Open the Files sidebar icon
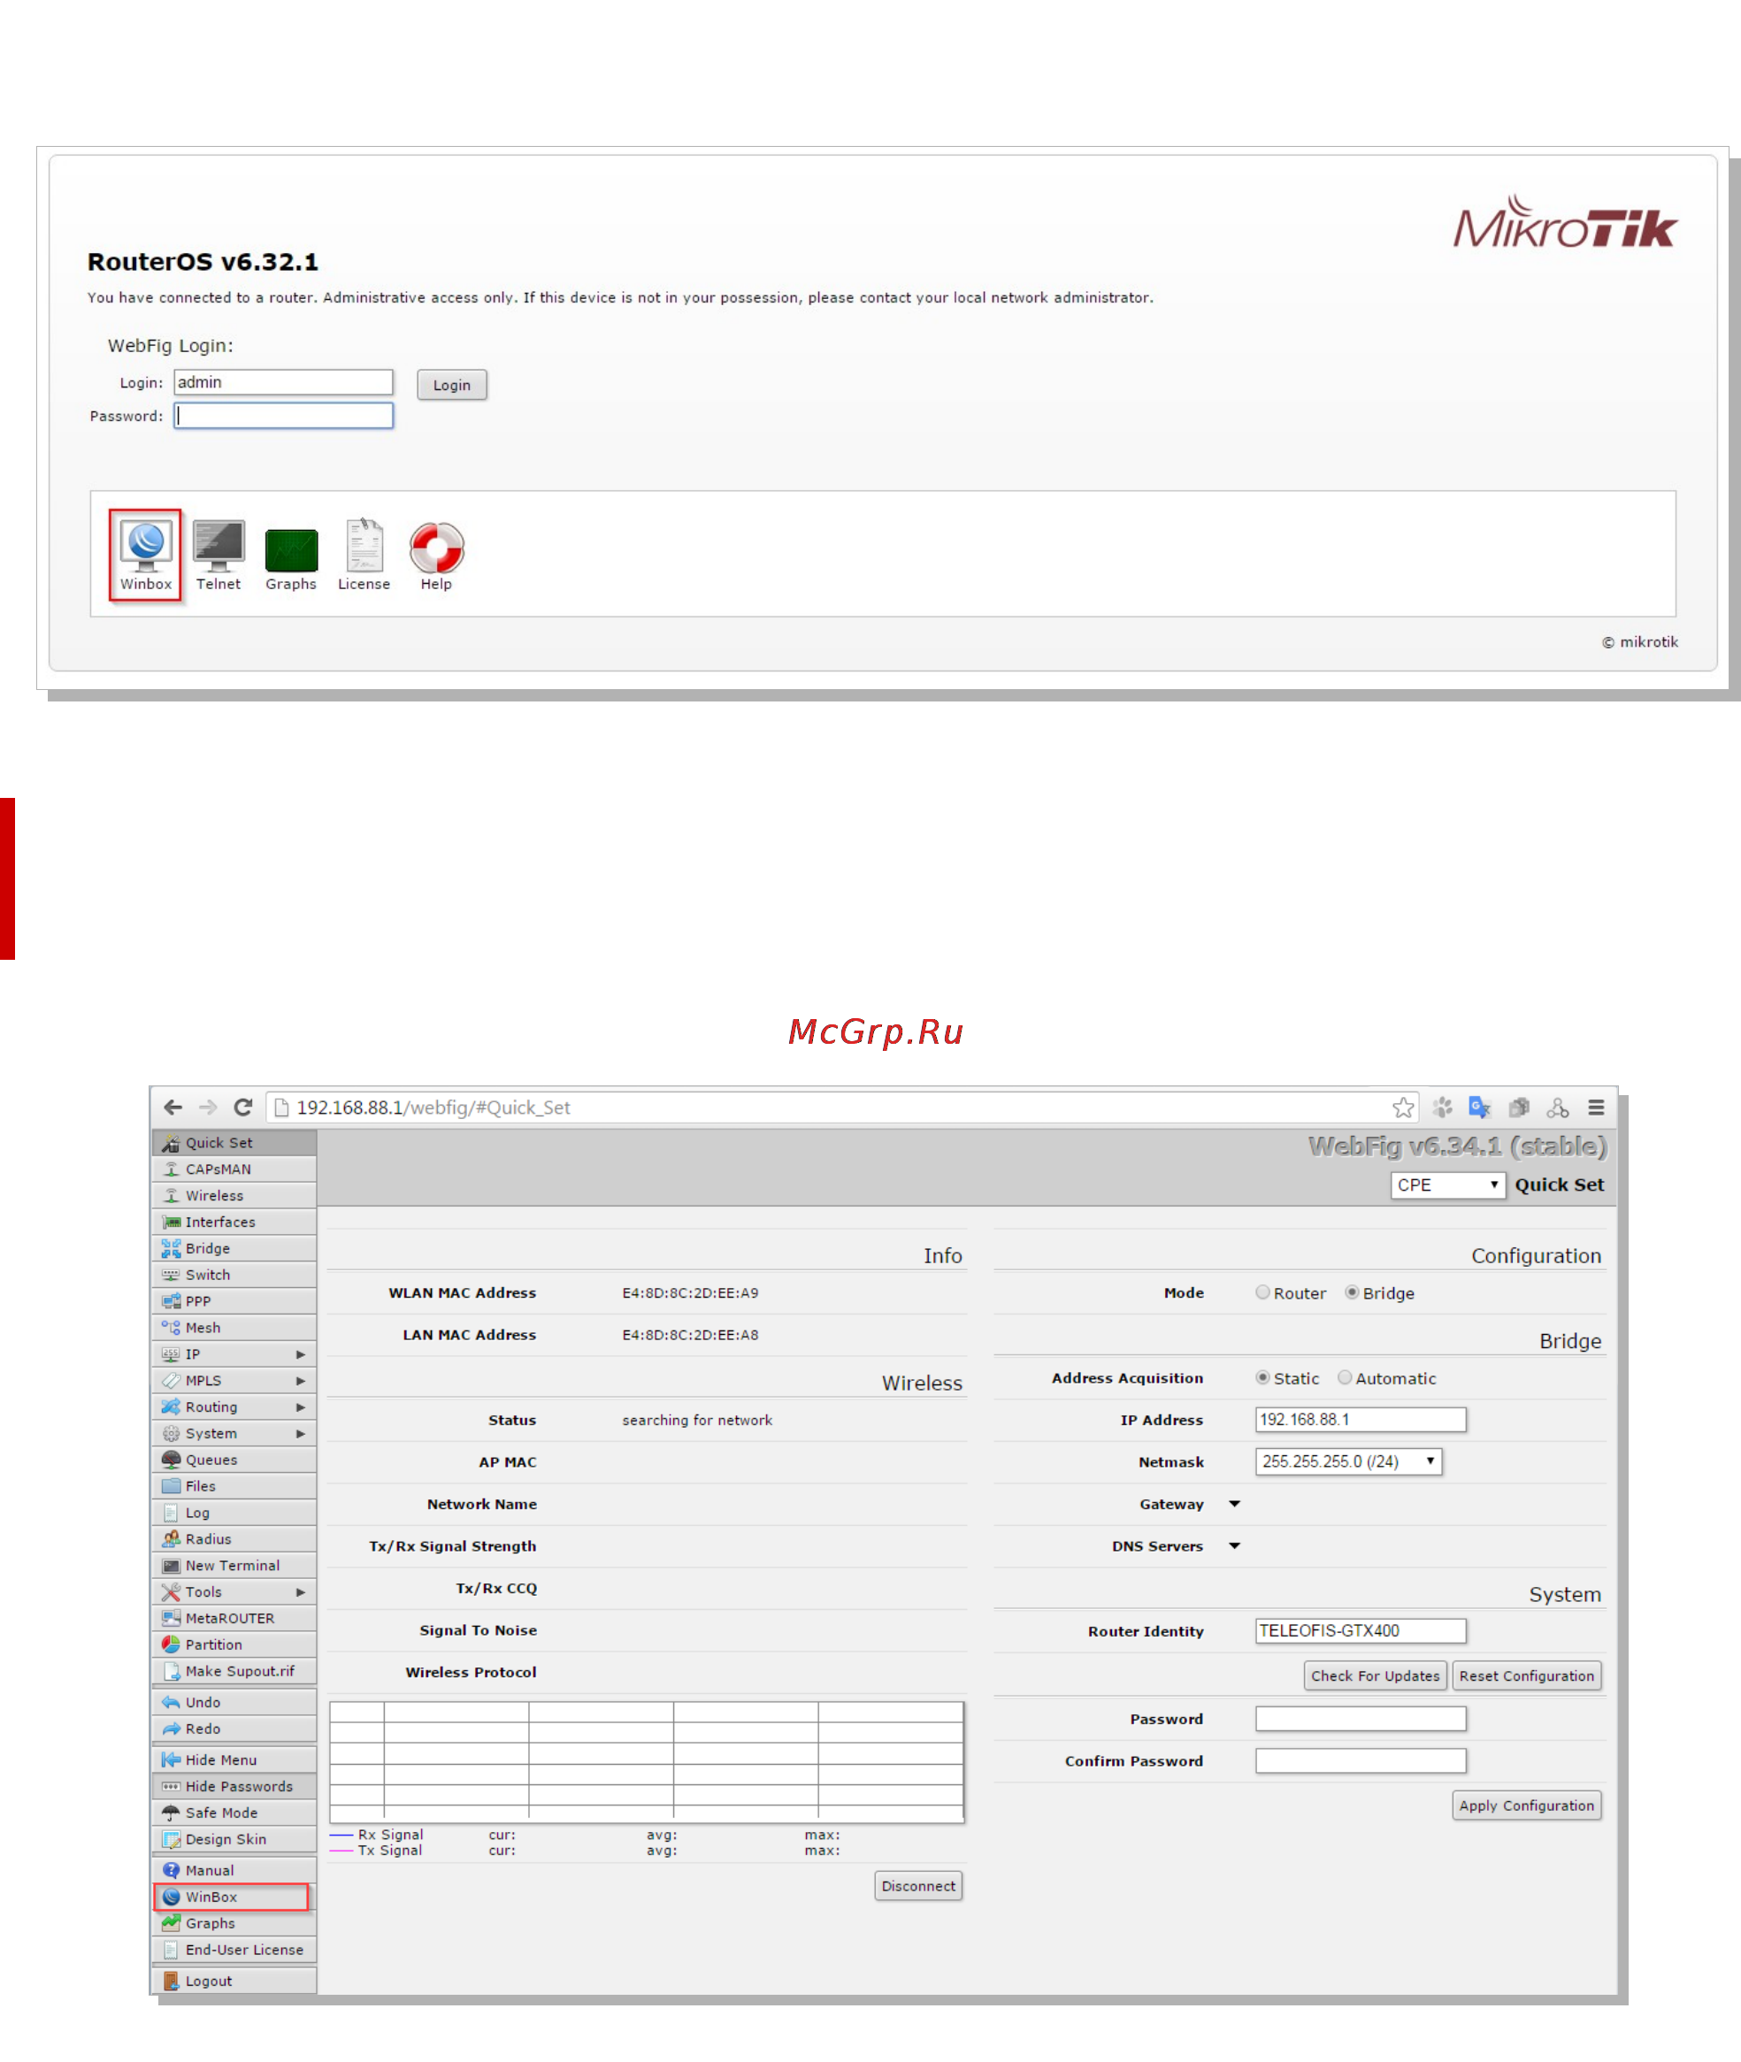This screenshot has width=1741, height=2062. click(x=171, y=1485)
